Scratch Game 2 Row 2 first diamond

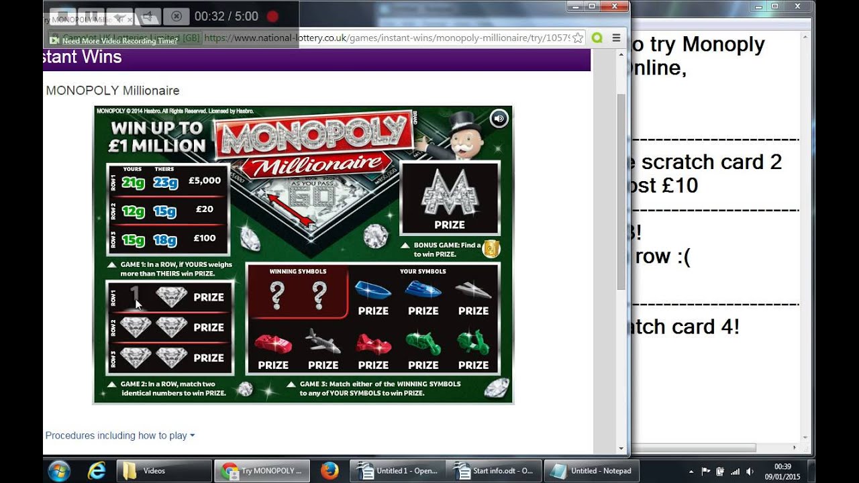(136, 327)
